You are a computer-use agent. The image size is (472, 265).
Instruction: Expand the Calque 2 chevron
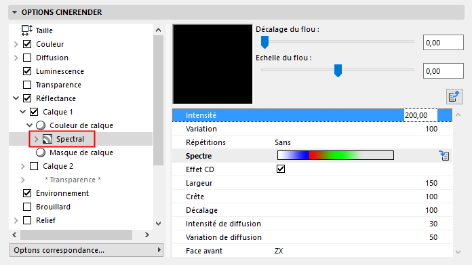click(x=23, y=166)
